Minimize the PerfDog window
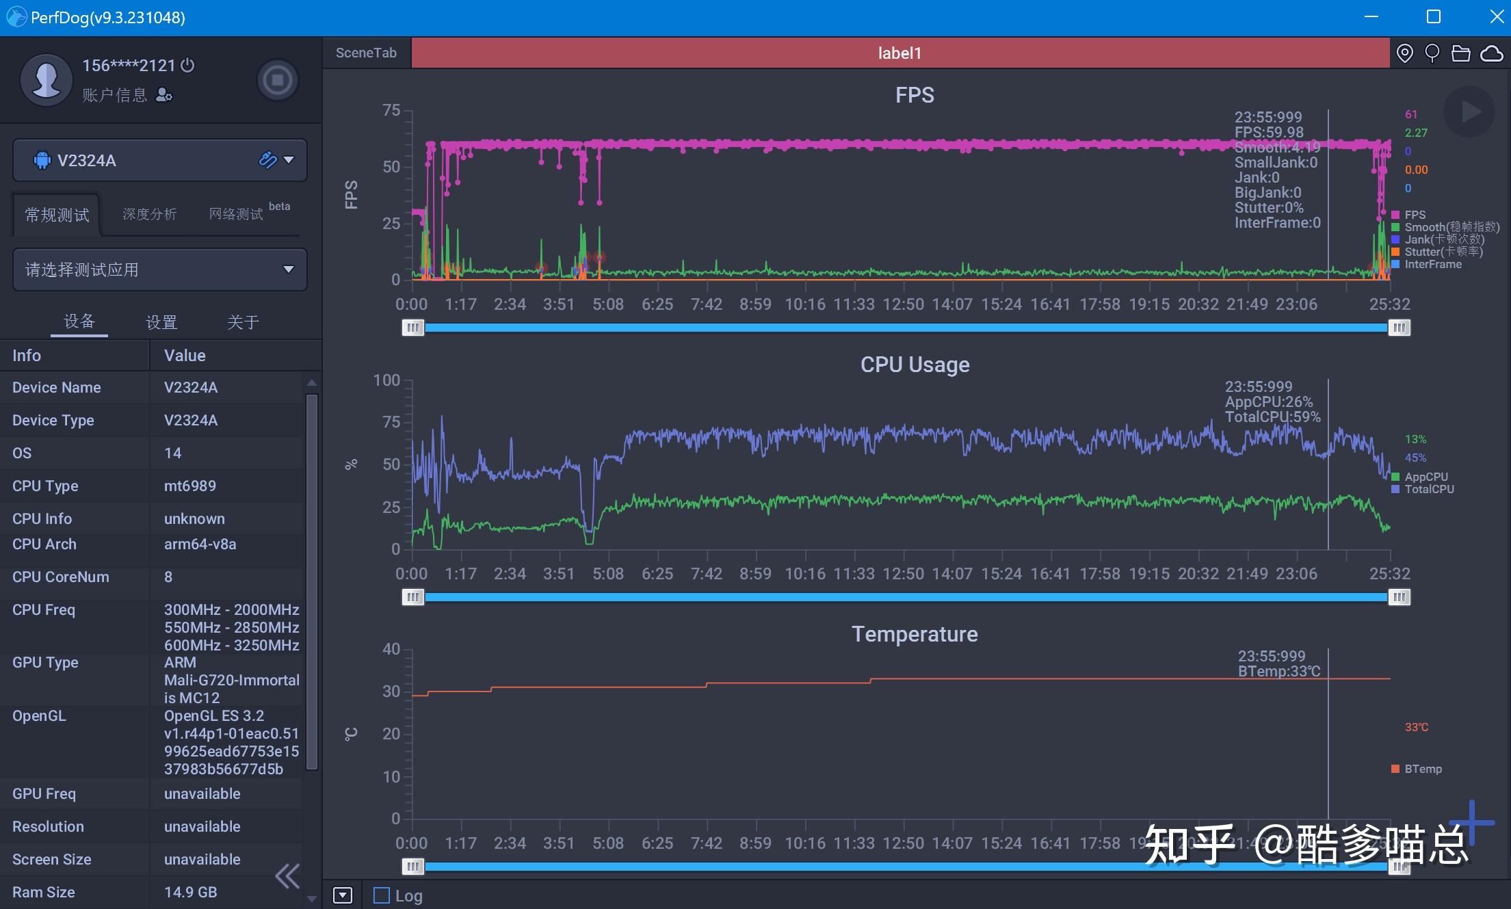 pyautogui.click(x=1371, y=17)
